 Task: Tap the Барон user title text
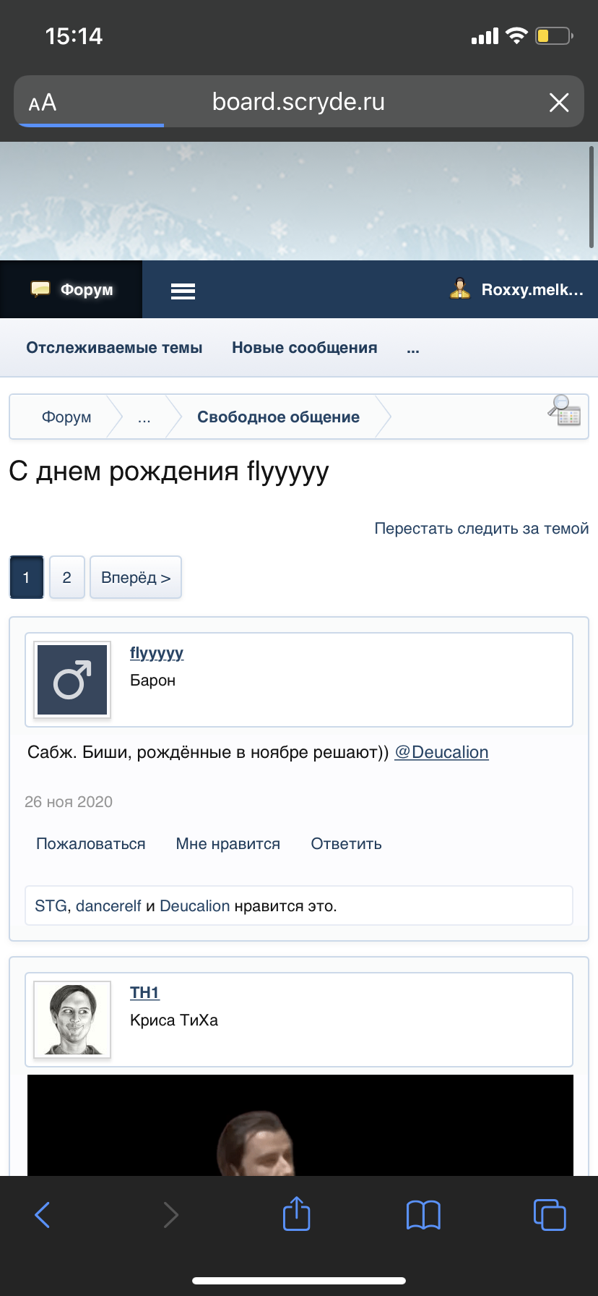point(153,681)
